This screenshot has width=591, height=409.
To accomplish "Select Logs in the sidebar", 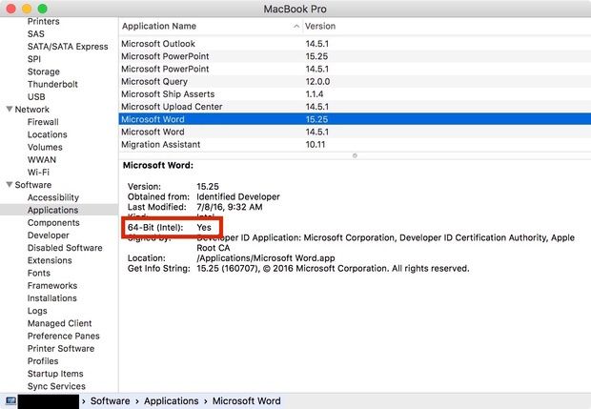I will [x=37, y=311].
